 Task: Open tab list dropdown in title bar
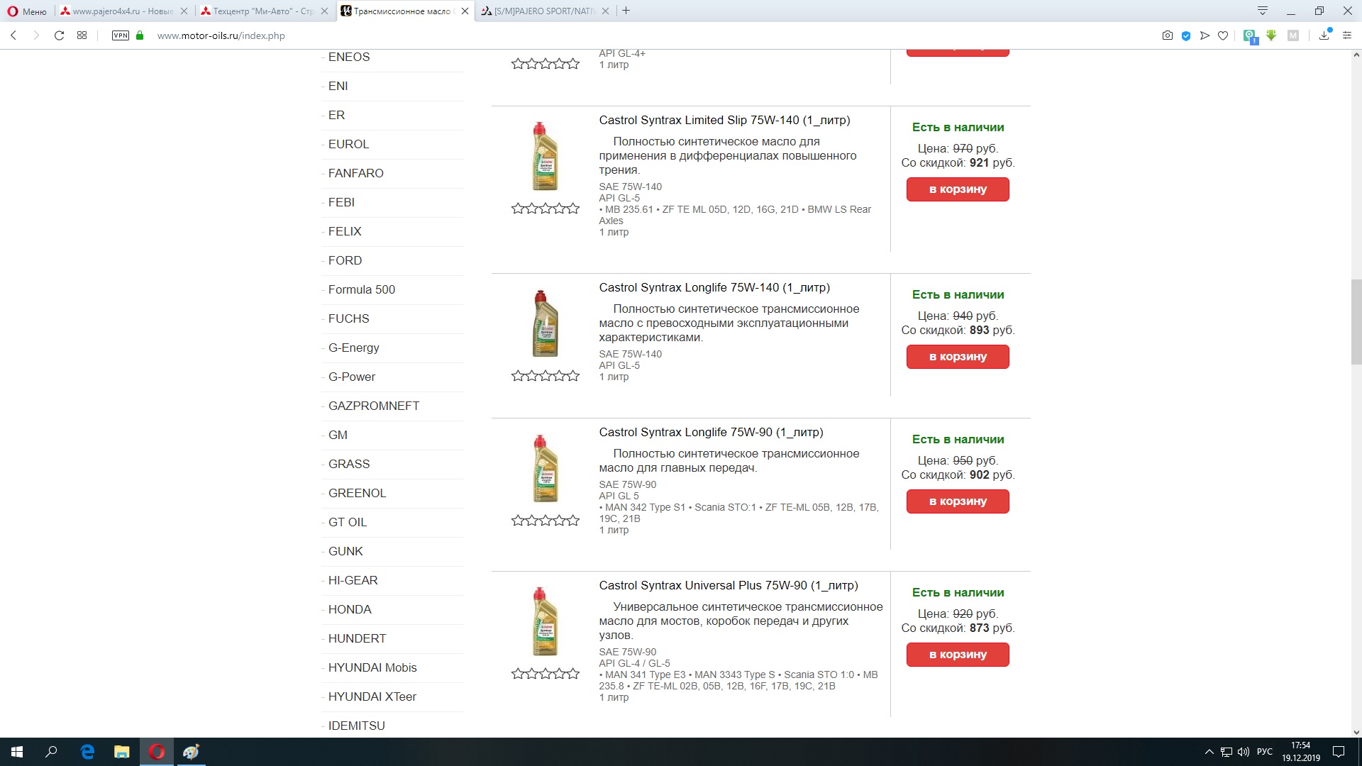(x=1263, y=11)
